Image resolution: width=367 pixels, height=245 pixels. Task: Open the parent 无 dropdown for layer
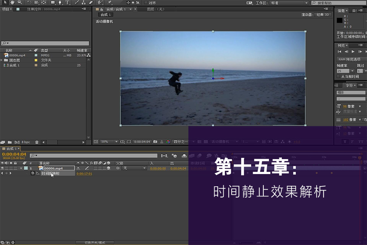[x=134, y=168]
